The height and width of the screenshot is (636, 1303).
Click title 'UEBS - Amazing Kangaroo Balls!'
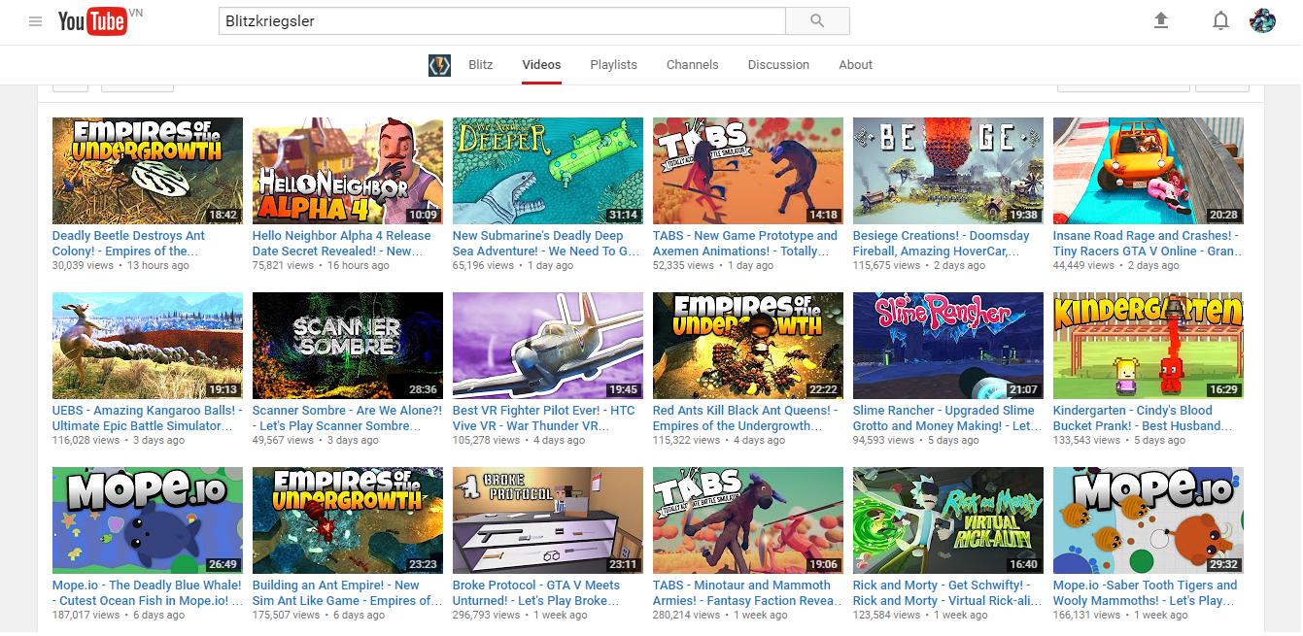click(147, 418)
